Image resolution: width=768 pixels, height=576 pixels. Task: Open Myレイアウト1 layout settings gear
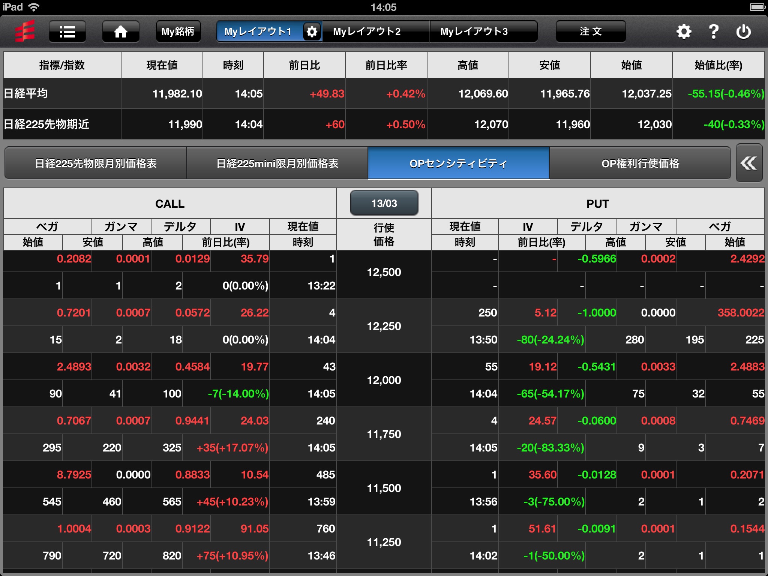coord(312,31)
